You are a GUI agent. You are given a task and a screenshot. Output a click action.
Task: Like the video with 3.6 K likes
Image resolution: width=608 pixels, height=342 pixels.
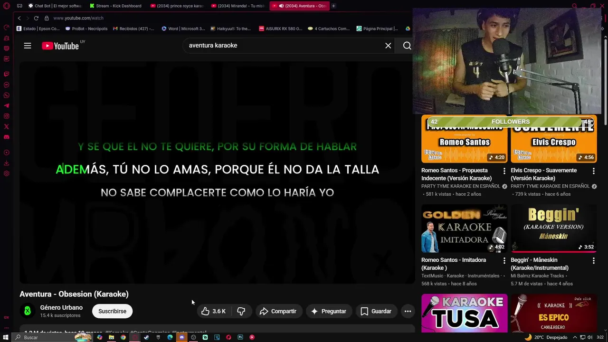pos(213,311)
